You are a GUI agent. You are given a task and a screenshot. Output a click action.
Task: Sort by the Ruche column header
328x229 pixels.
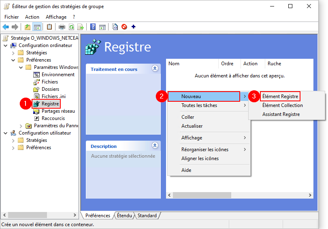[289, 64]
